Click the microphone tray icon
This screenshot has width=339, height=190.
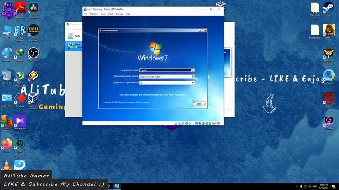point(301,186)
